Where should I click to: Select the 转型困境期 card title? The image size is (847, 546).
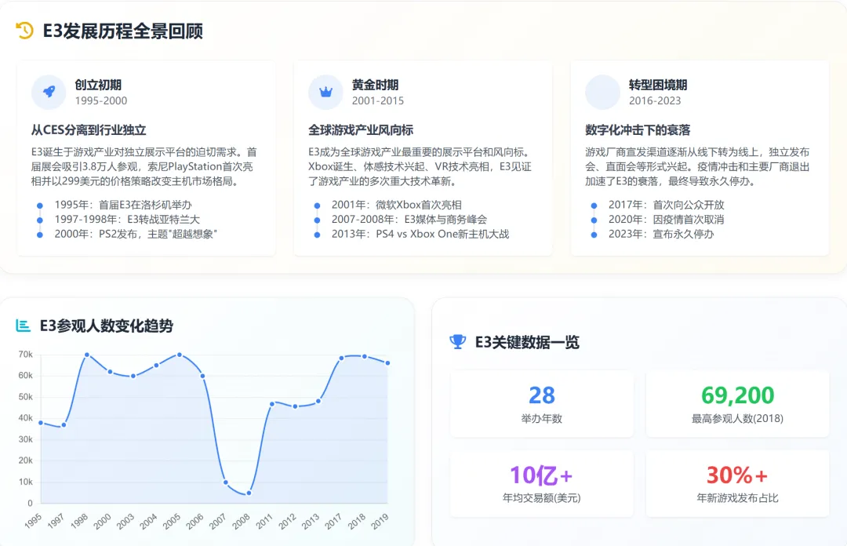coord(658,85)
